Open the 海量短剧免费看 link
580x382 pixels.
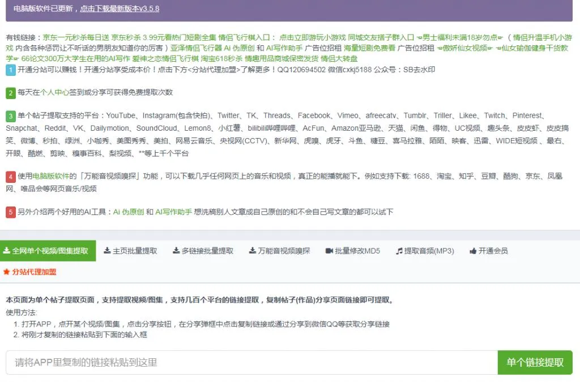pyautogui.click(x=369, y=48)
